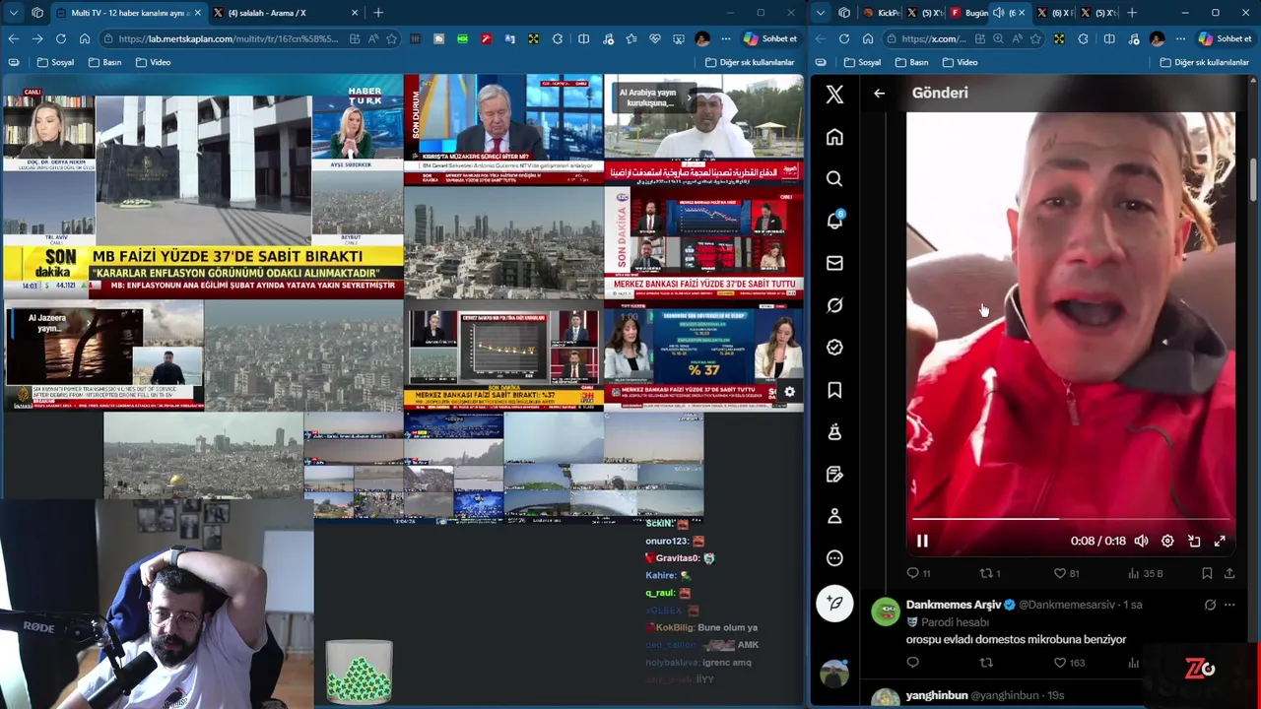Repost the video tweet with 1 repost
This screenshot has height=709, width=1261.
tap(989, 573)
